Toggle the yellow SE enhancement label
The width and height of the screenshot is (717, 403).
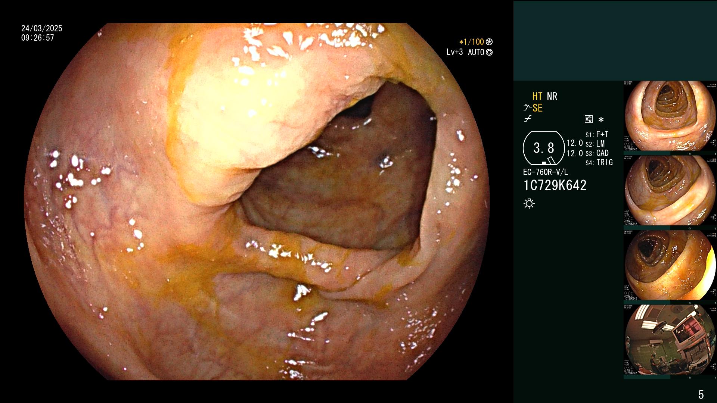pos(537,108)
